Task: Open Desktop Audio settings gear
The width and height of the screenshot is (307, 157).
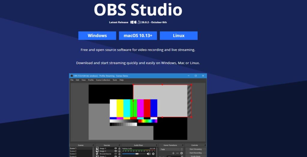Action: [x=153, y=154]
